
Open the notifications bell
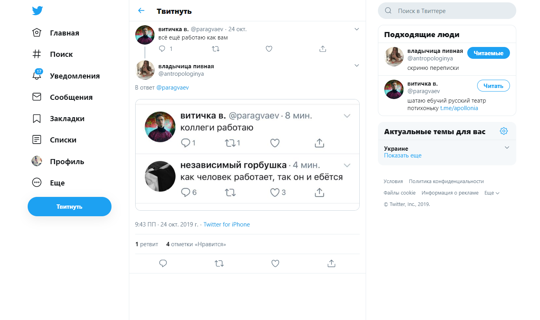tap(37, 76)
